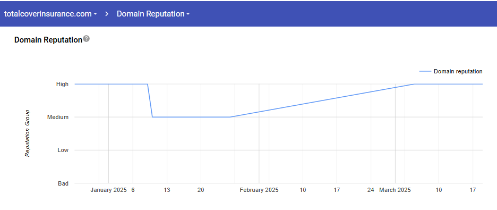Click the point where reputation drops to Medium
497x210 pixels.
point(152,117)
